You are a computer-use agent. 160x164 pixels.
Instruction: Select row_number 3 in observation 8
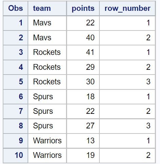coord(127,126)
